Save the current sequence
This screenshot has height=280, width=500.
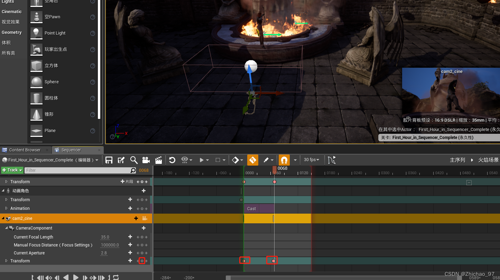[x=109, y=160]
